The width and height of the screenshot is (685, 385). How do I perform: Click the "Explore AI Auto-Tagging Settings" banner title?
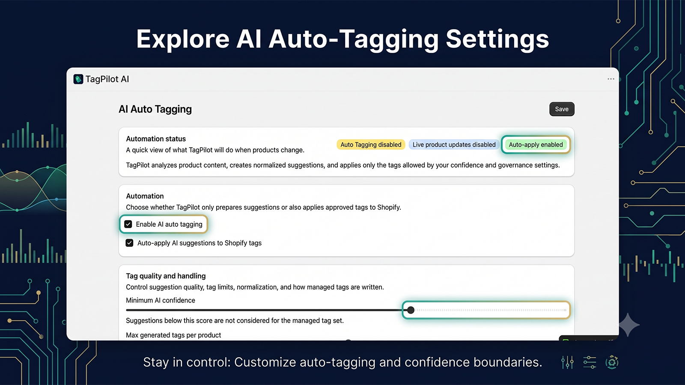click(342, 39)
